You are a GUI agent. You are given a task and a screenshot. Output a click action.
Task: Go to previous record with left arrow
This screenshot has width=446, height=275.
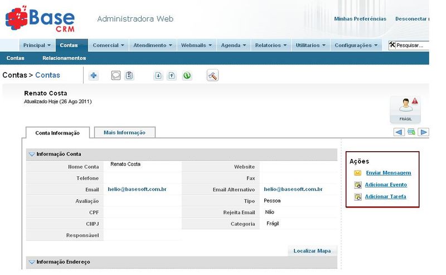399,132
